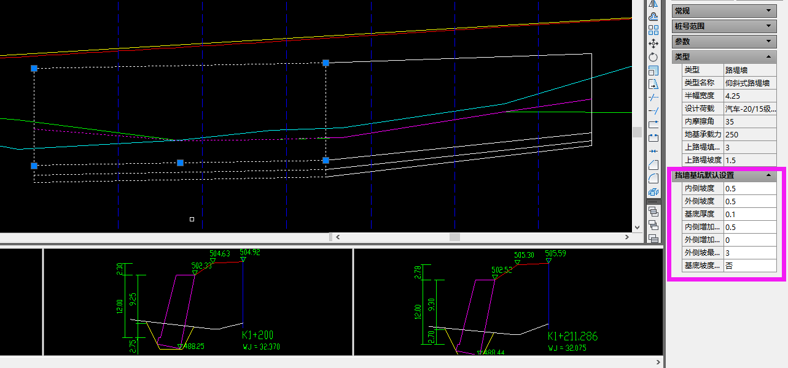Activate the Scale tool
This screenshot has height=368, width=788.
(x=653, y=71)
